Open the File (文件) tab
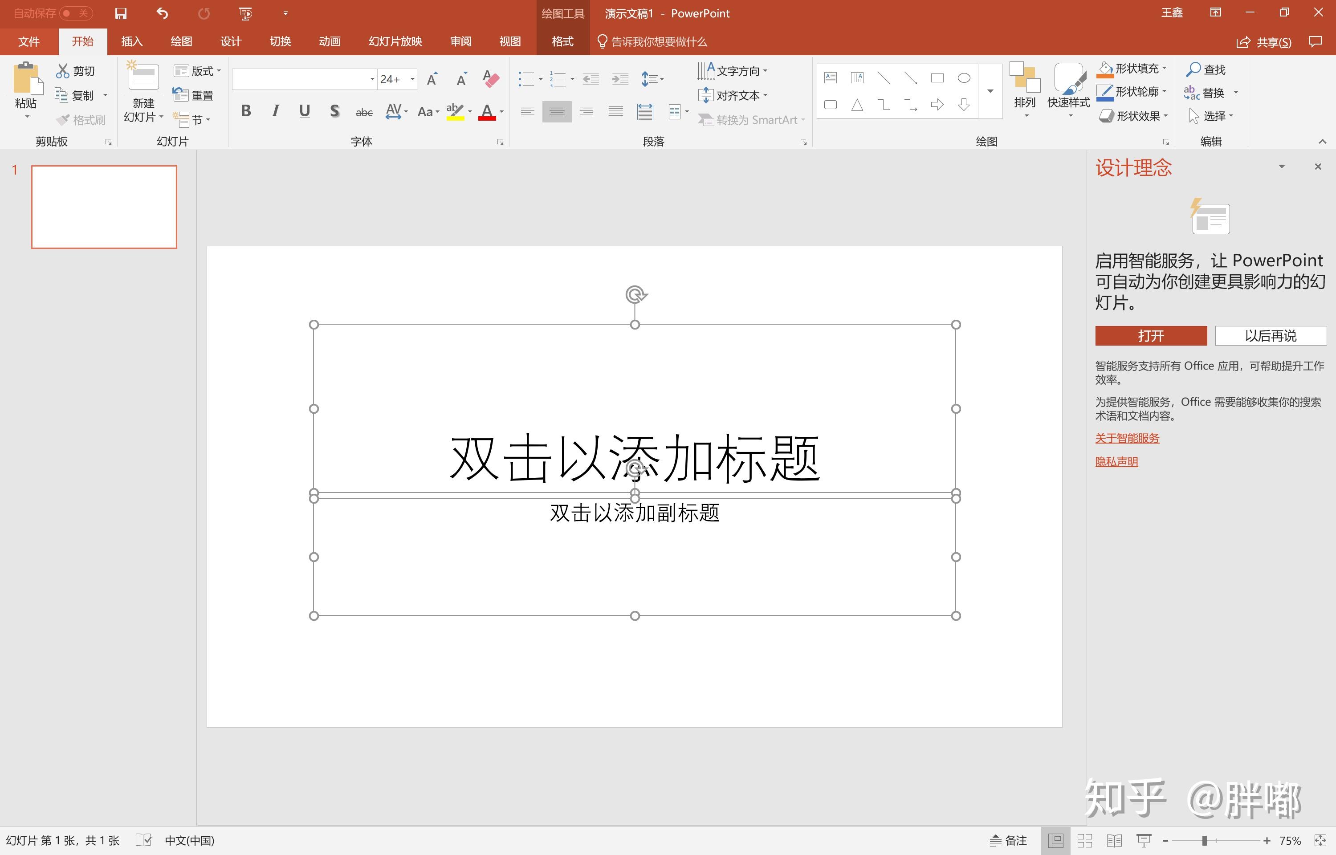The image size is (1336, 855). coord(29,42)
